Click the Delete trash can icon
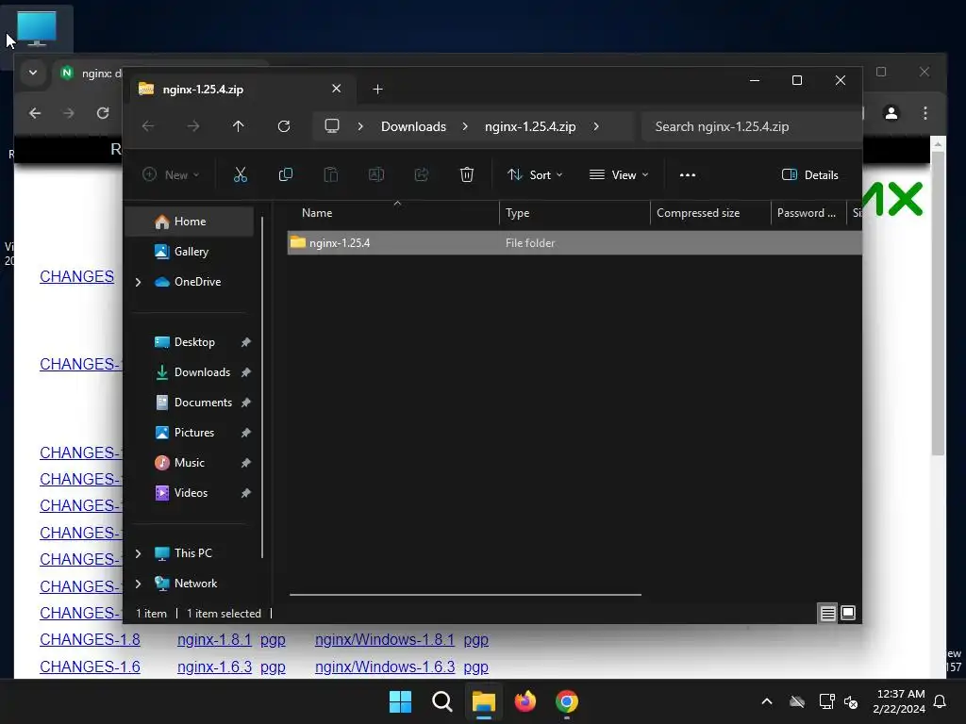The image size is (966, 724). [467, 174]
